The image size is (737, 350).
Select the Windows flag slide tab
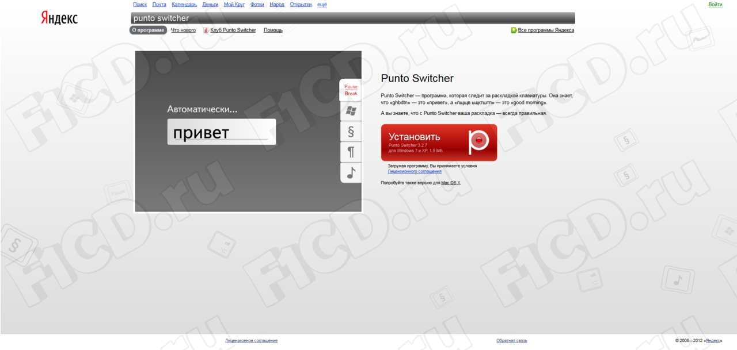[351, 111]
